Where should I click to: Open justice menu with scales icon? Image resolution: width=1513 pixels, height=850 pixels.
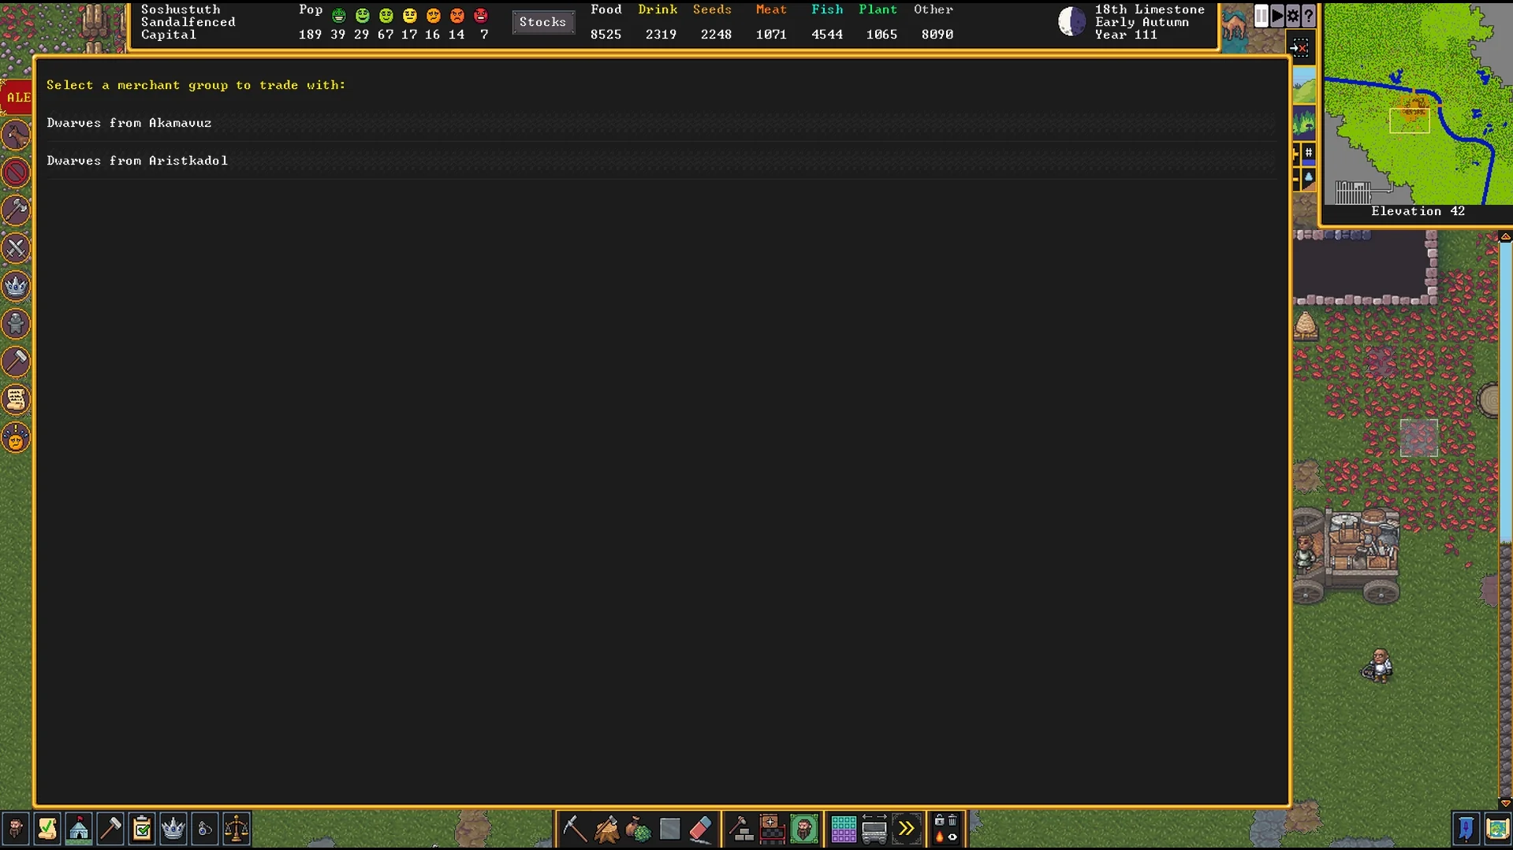click(237, 829)
